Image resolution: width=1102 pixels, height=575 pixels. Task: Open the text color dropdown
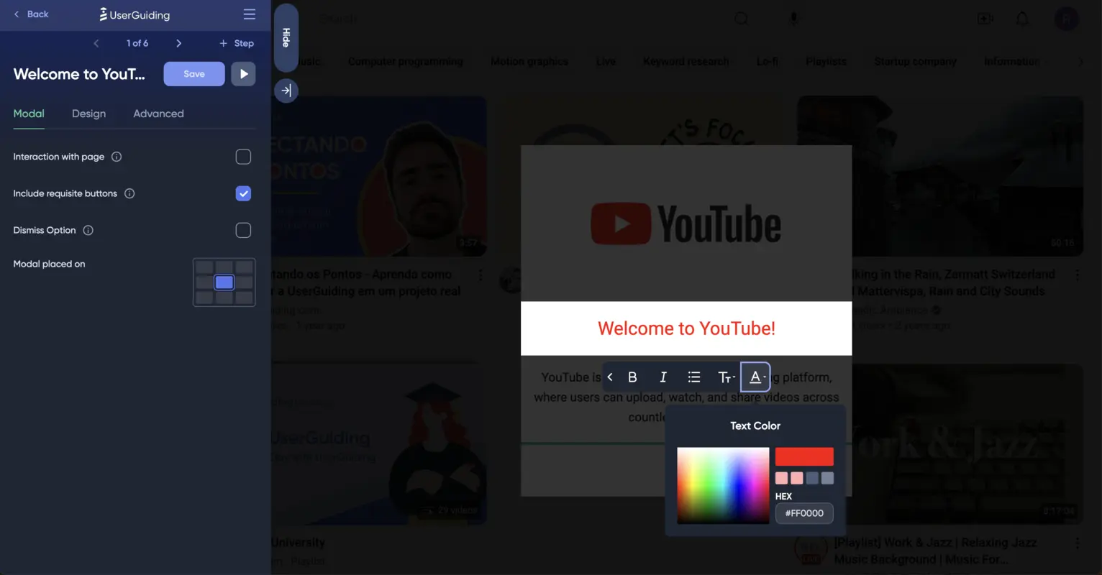pos(755,377)
